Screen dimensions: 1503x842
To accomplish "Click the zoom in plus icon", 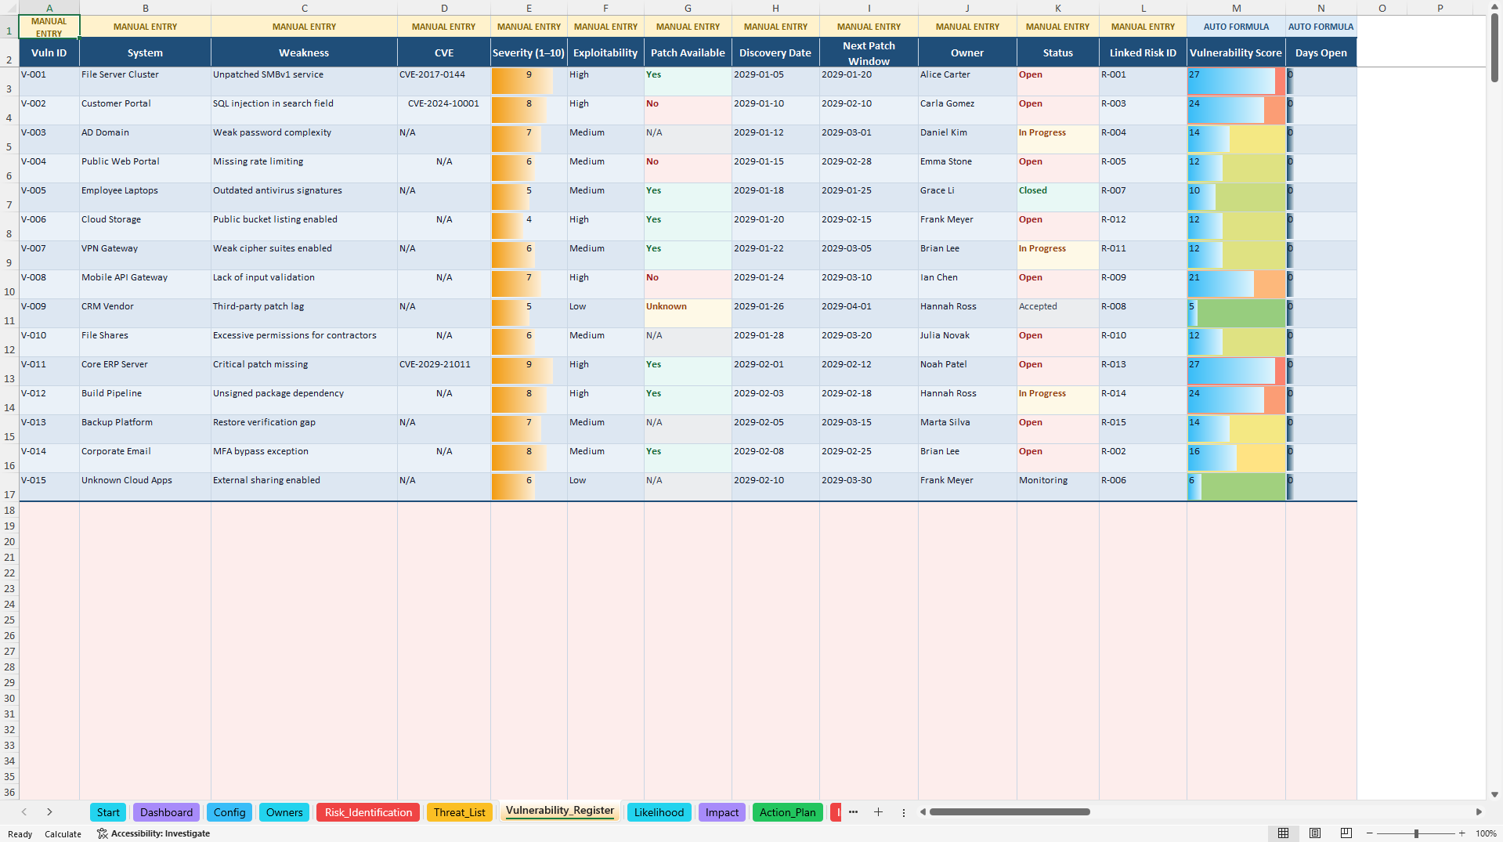I will [x=1462, y=833].
